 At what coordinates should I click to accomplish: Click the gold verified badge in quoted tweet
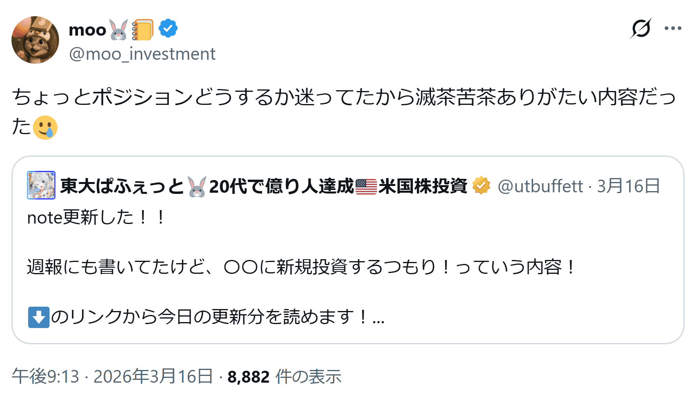coord(481,186)
